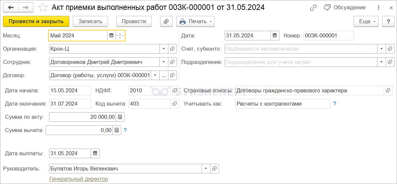Open the Печать print menu

coord(196,22)
